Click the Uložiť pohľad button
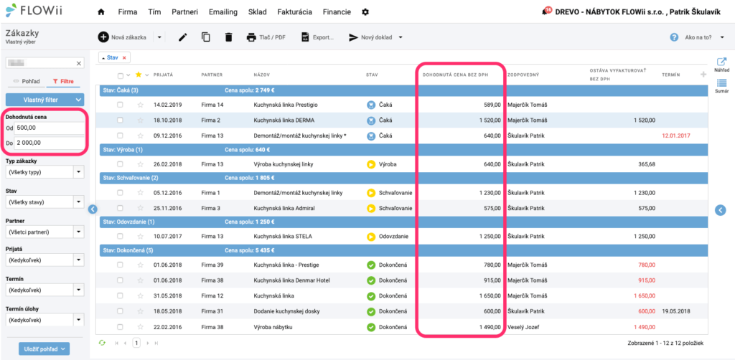This screenshot has height=360, width=735. (44, 349)
